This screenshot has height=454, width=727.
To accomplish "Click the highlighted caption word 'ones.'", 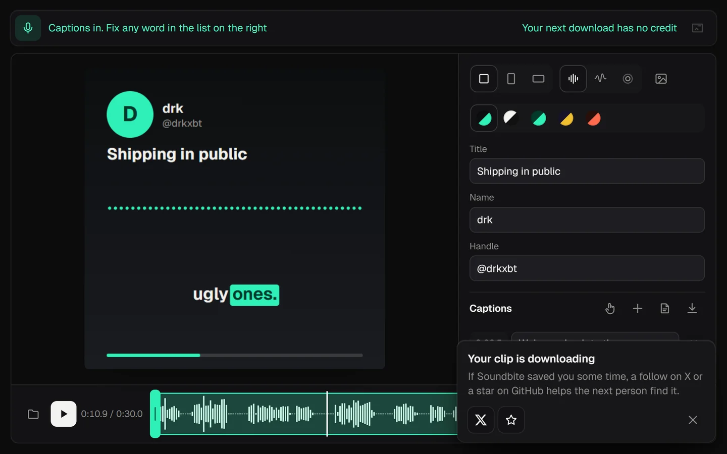I will tap(255, 295).
